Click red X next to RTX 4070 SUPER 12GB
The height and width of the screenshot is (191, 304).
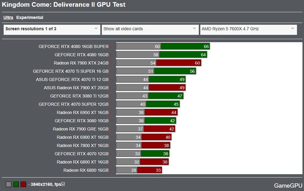click(111, 105)
